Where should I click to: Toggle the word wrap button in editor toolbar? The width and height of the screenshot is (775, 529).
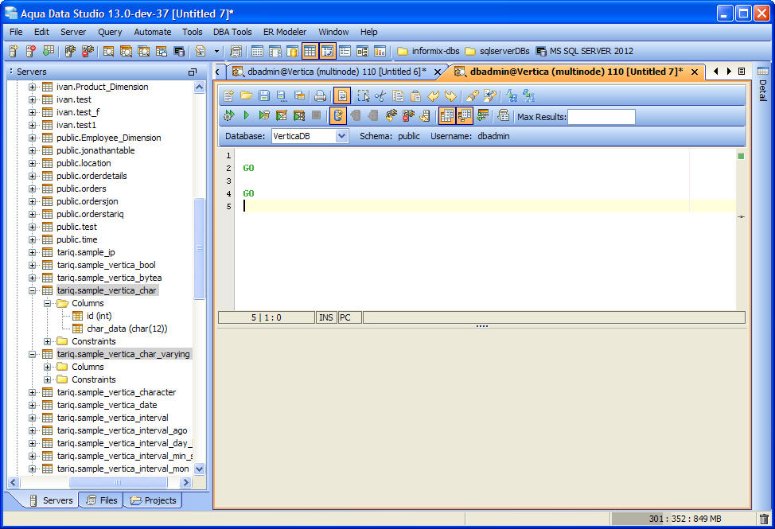[x=342, y=95]
